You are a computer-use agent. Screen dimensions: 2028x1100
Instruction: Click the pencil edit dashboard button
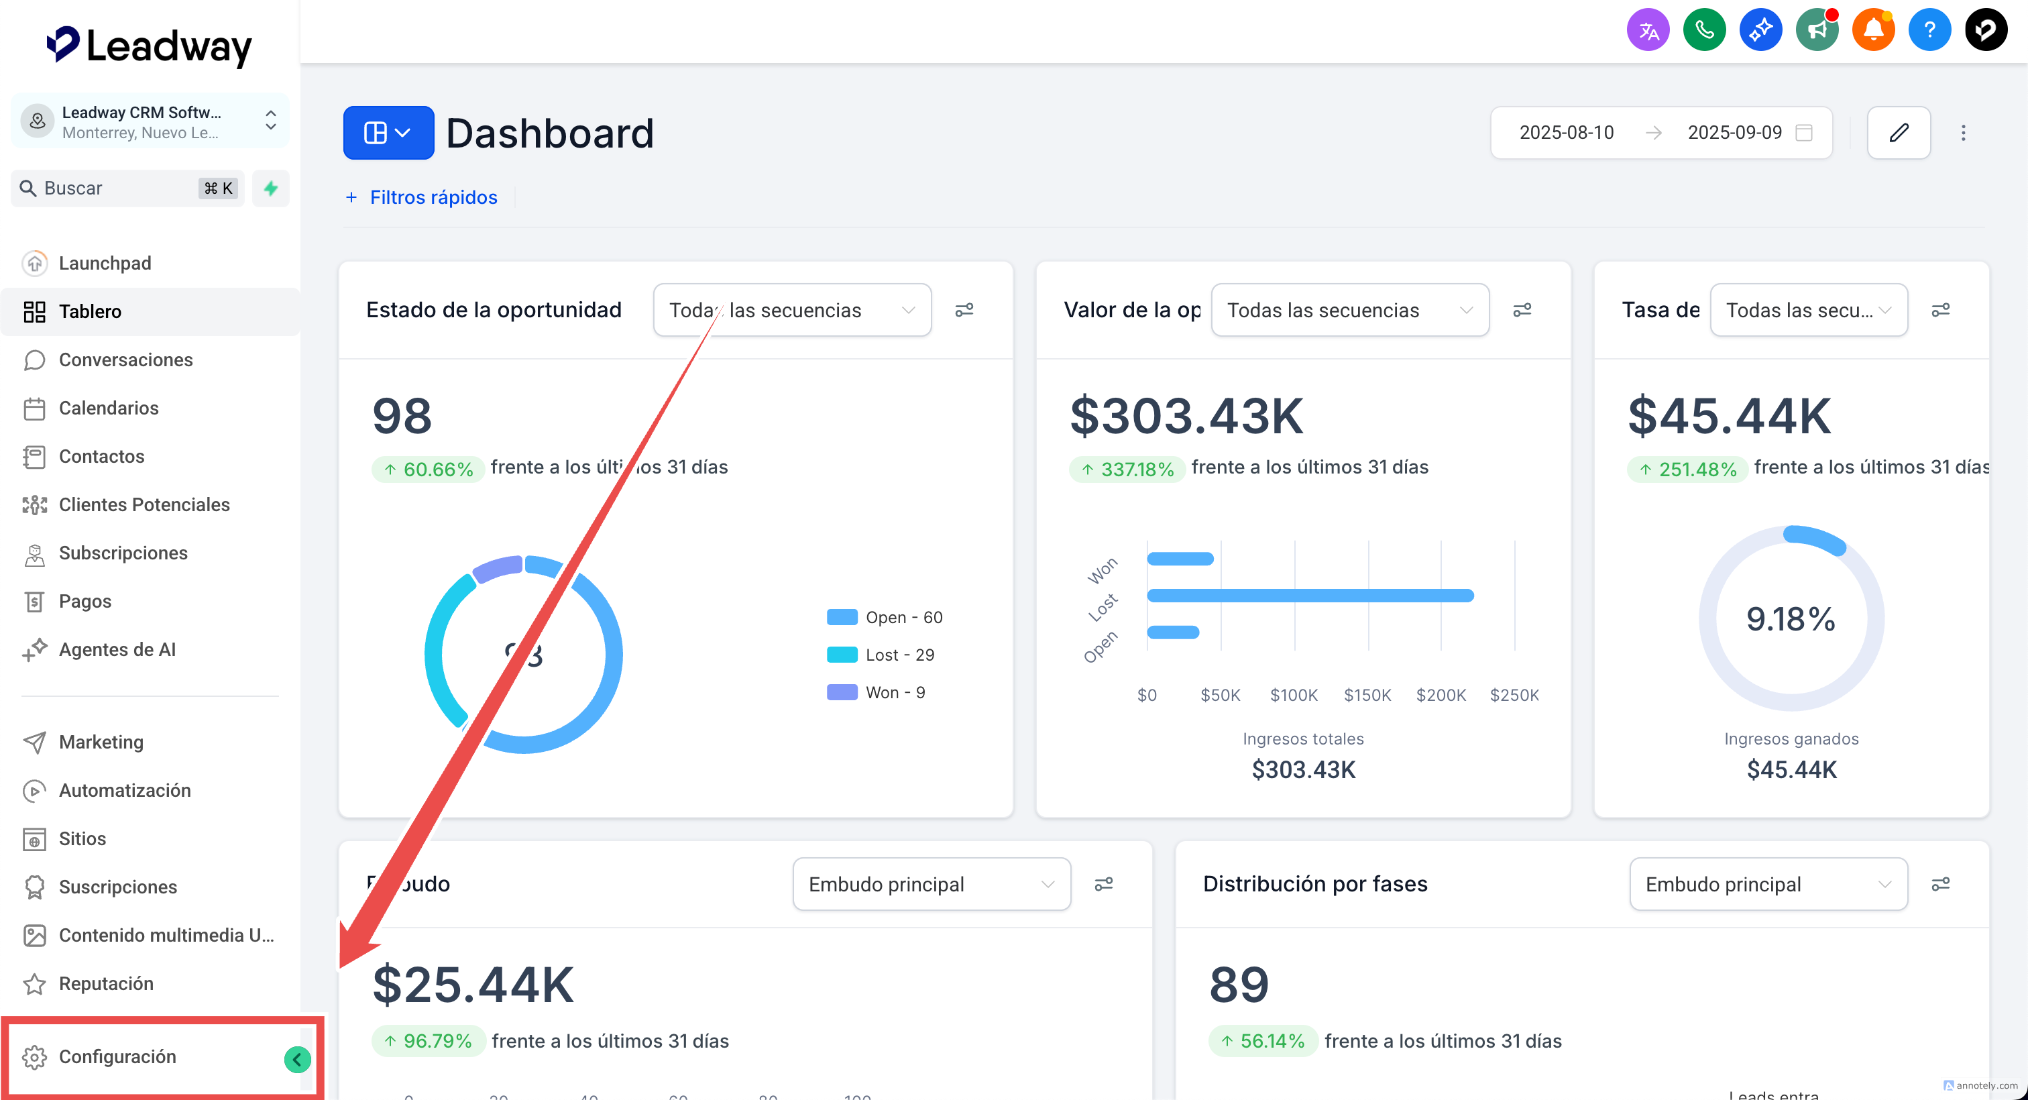coord(1898,132)
